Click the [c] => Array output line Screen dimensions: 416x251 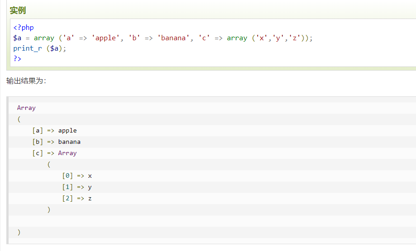54,153
